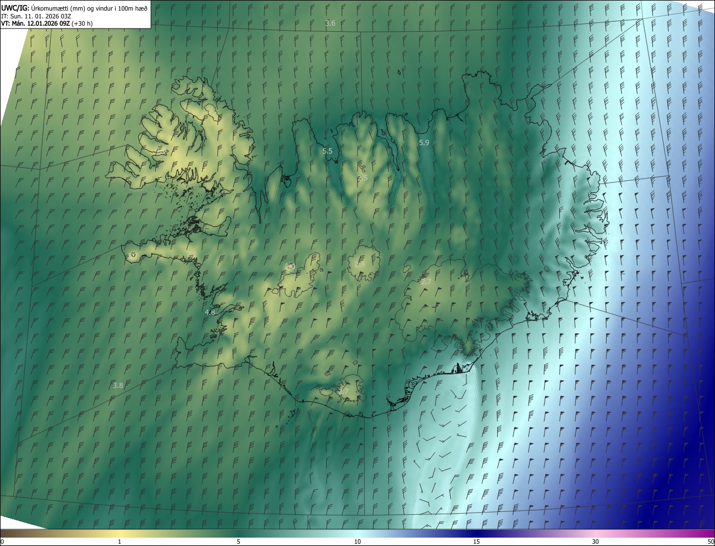Click the "0" tick label on the colorbar
Image resolution: width=715 pixels, height=546 pixels.
(x=2, y=542)
